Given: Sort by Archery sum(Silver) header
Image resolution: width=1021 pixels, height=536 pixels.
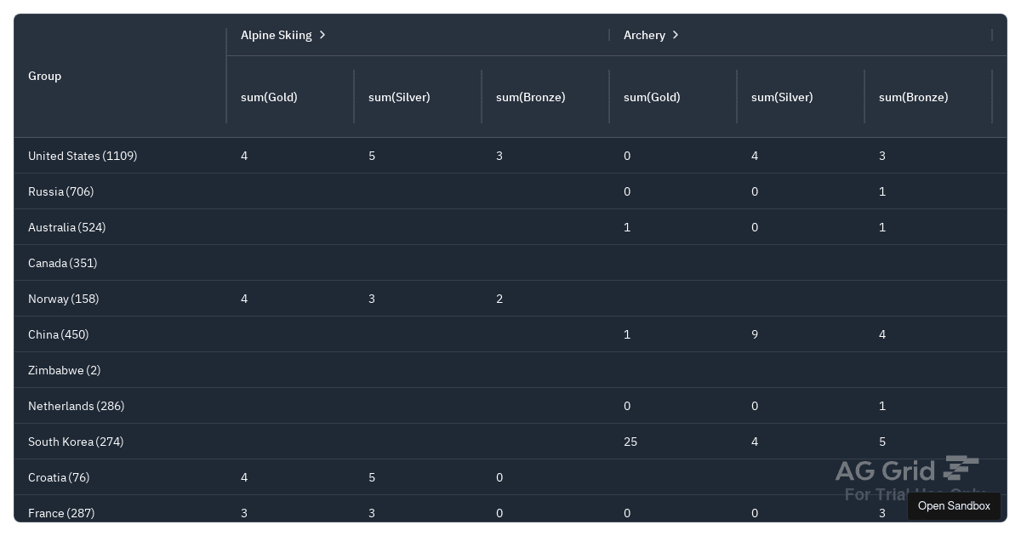Looking at the screenshot, I should (x=801, y=97).
